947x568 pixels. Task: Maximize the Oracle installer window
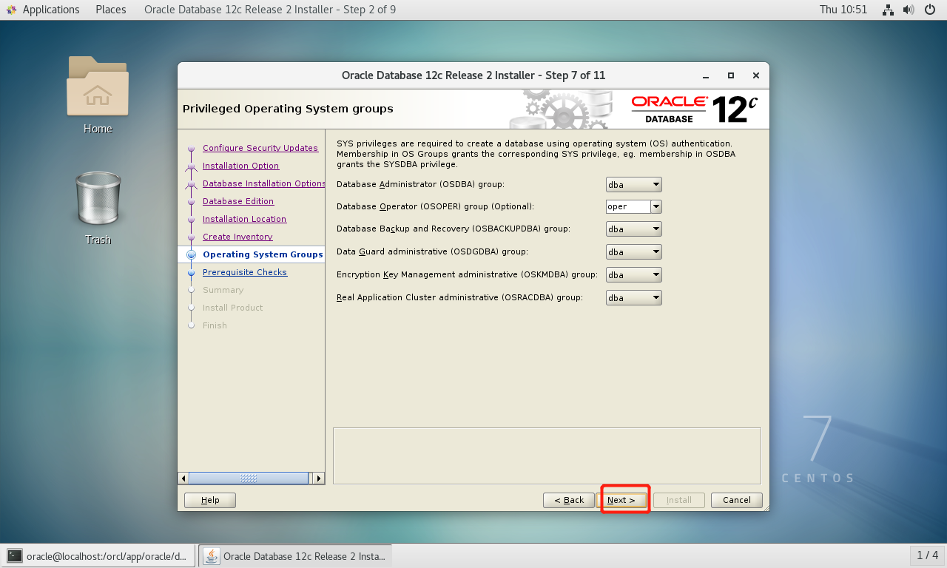pos(731,75)
